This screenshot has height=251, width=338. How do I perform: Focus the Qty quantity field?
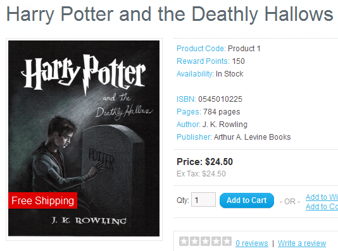coord(203,200)
